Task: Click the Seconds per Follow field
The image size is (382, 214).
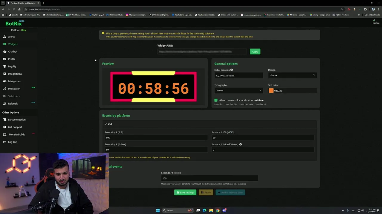Action: tap(156, 150)
